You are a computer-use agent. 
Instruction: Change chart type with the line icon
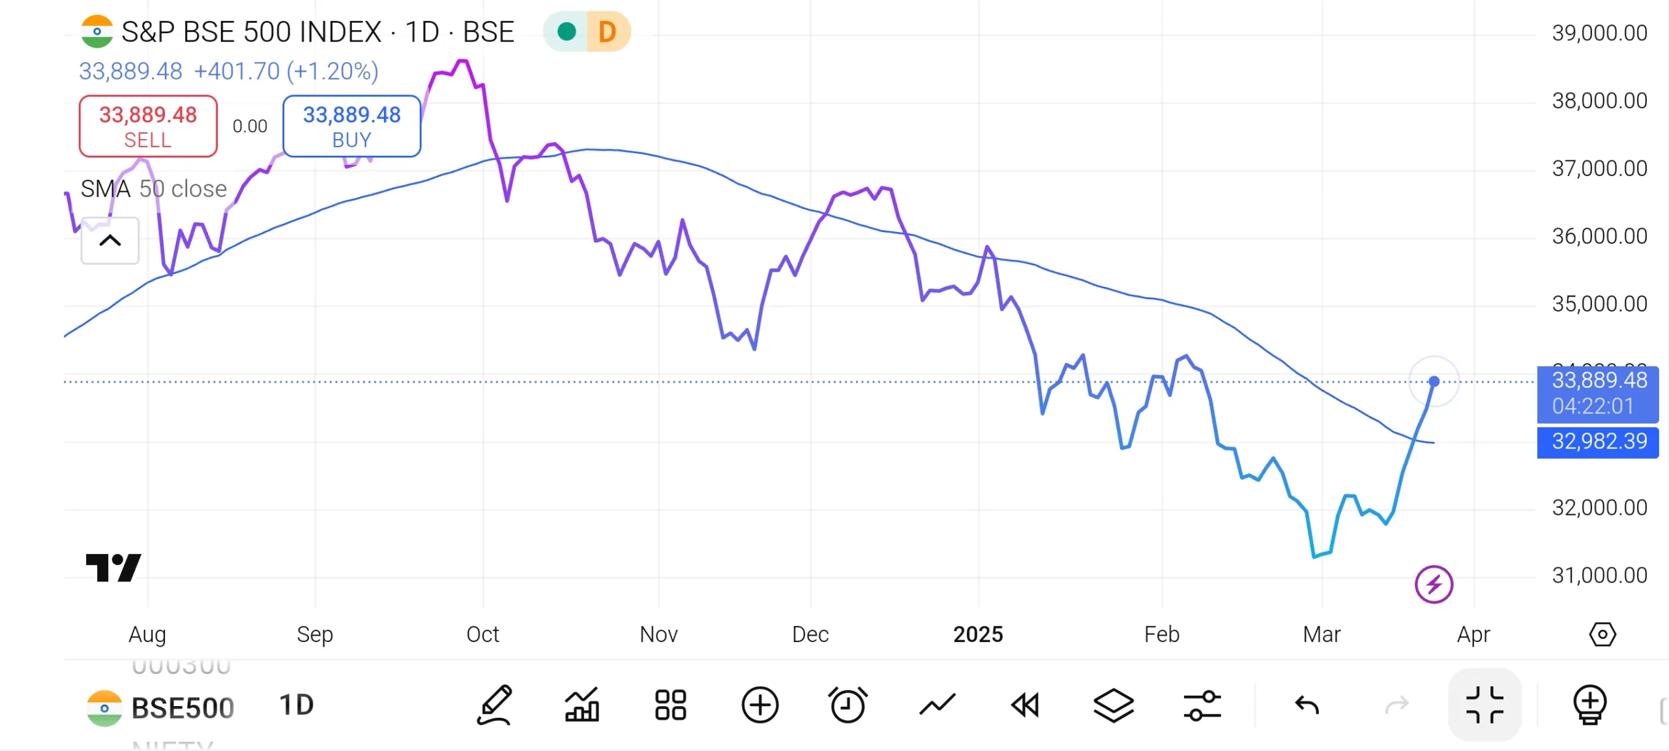click(937, 705)
